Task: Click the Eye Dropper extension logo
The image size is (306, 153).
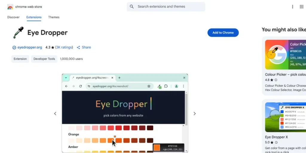Action: click(19, 33)
